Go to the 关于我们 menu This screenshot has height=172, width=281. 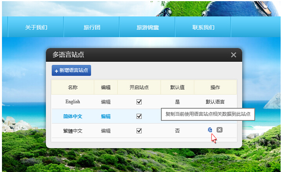tap(36, 27)
